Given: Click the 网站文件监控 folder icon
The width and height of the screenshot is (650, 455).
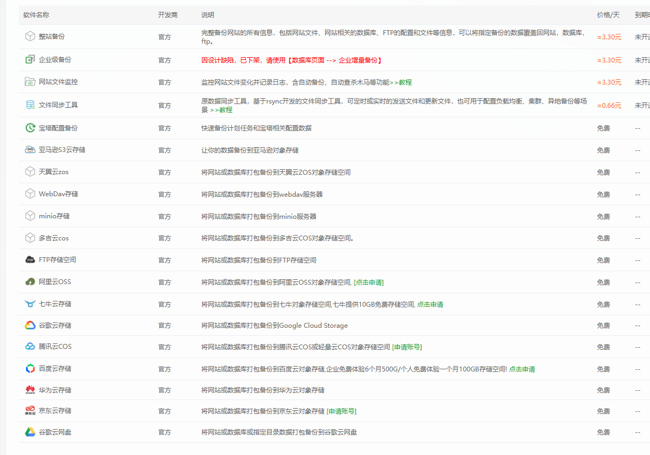Looking at the screenshot, I should (30, 81).
